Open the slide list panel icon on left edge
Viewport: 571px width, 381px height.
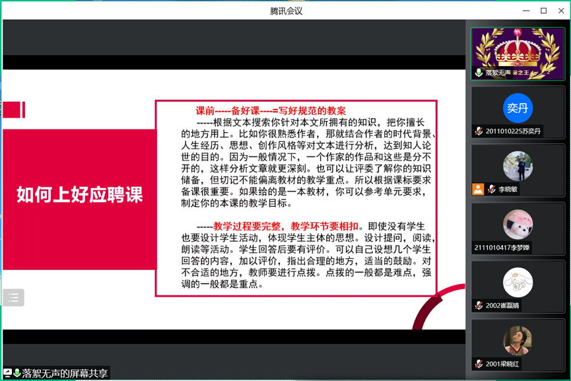coord(13,297)
